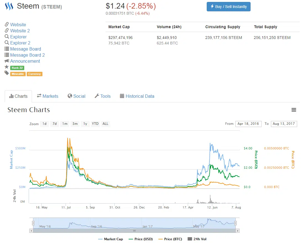Open the Historical Data tab
The image size is (301, 243).
(x=137, y=96)
